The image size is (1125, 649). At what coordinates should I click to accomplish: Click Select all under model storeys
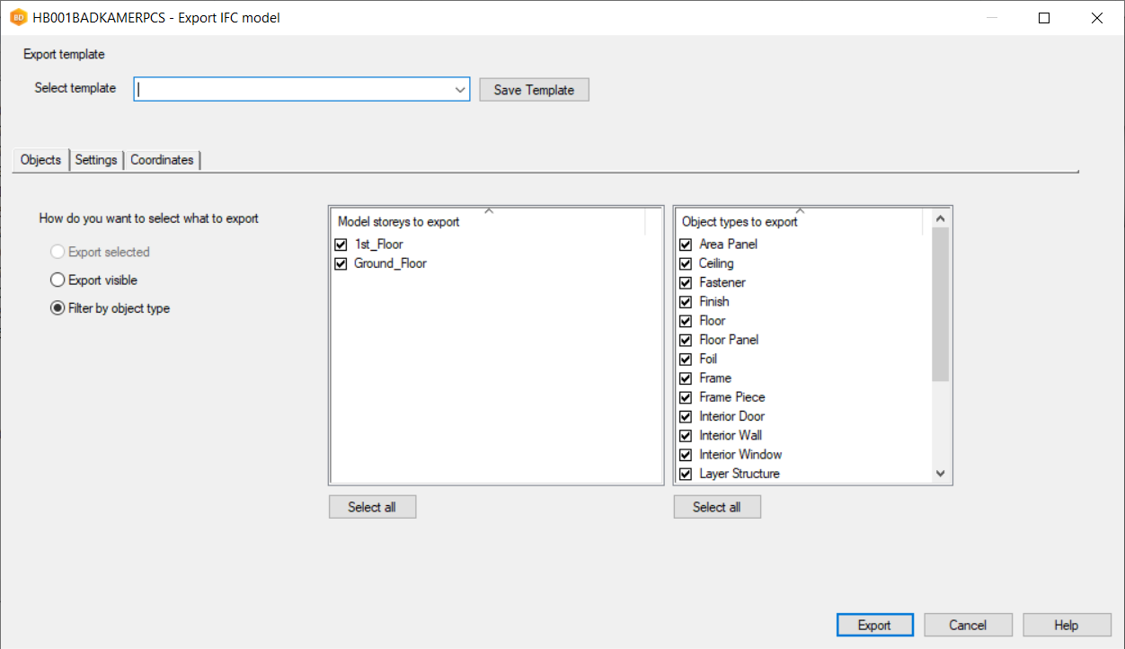pos(372,507)
